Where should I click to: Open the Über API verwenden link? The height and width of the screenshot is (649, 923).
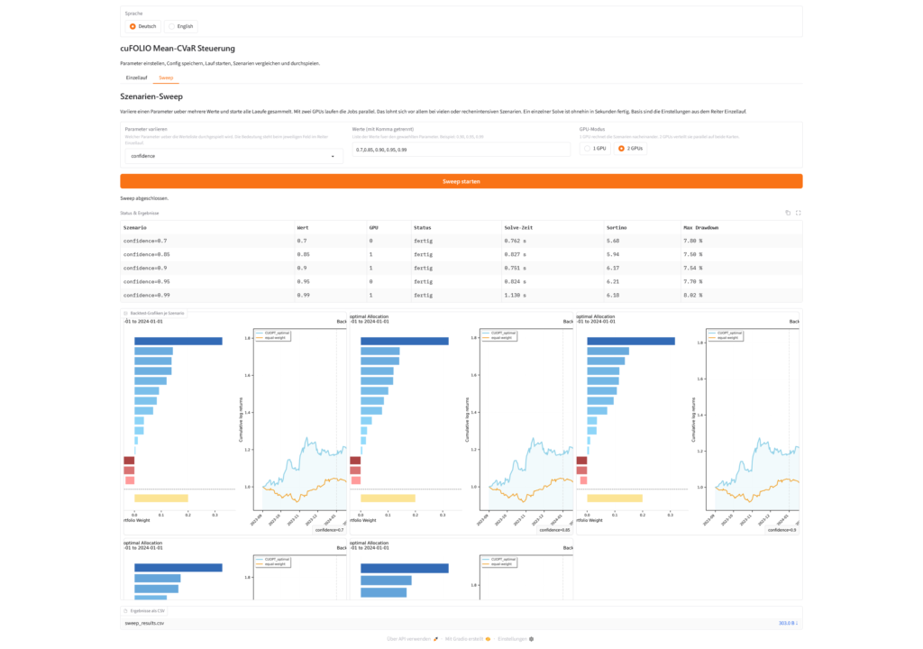408,639
